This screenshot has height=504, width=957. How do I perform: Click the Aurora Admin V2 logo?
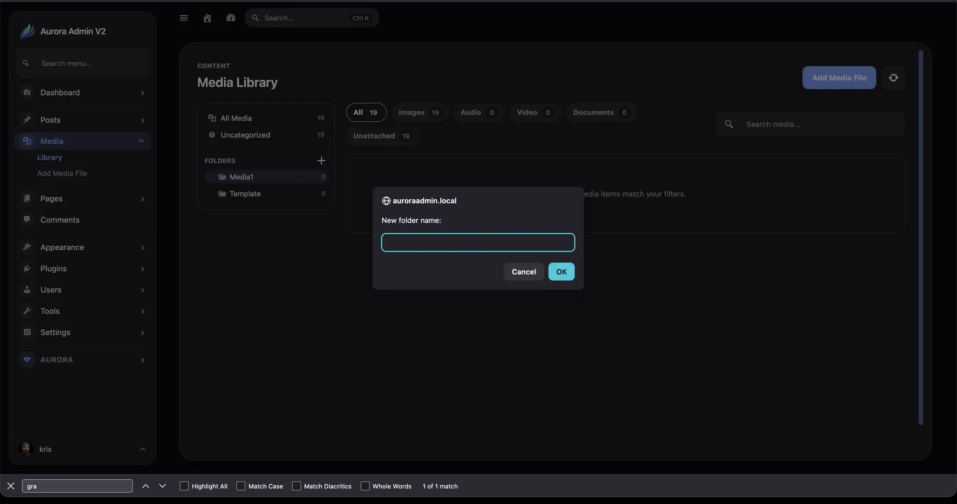[x=27, y=31]
